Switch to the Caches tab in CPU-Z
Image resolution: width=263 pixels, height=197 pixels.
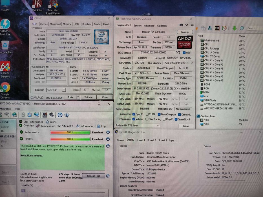click(x=44, y=24)
